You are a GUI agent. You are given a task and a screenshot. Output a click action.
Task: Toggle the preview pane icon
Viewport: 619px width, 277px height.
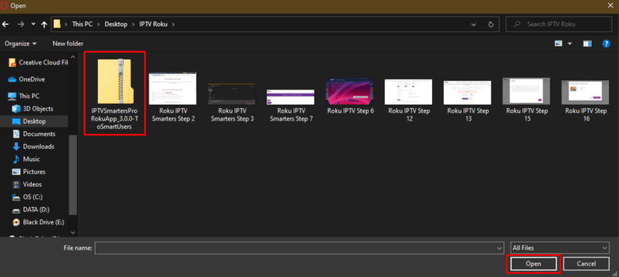(x=587, y=43)
